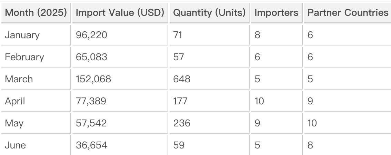Click the 177 quantity cell
The image size is (391, 155).
point(181,101)
